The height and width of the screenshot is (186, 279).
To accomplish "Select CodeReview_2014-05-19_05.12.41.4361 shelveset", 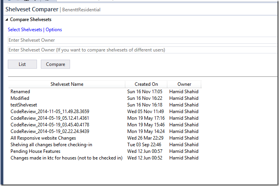I will point(50,118).
